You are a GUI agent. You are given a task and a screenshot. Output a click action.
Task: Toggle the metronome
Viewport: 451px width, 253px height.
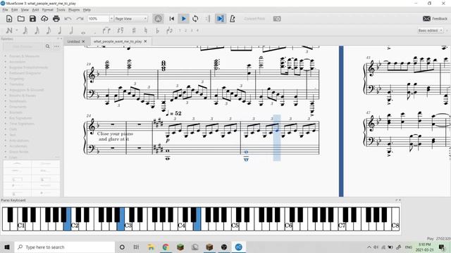tap(232, 19)
